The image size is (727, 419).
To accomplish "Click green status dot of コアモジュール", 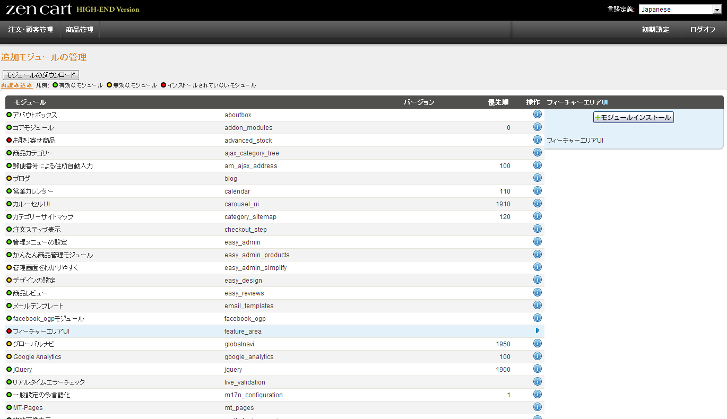I will (9, 128).
